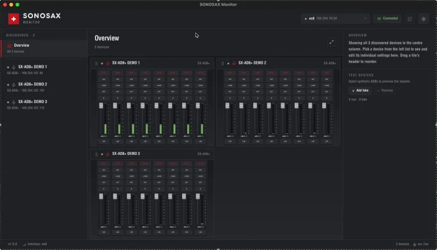Image resolution: width=437 pixels, height=250 pixels.
Task: Click the red channel label on DEMO 1 eighth channel
Action: pyautogui.click(x=200, y=73)
